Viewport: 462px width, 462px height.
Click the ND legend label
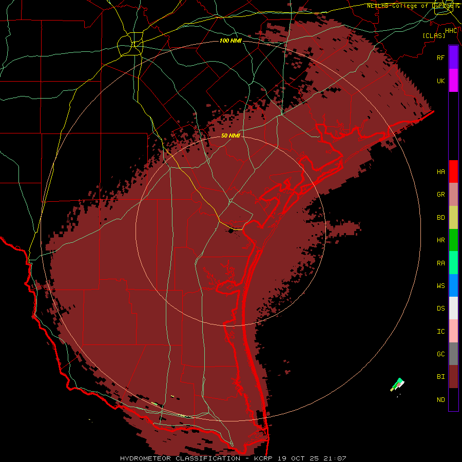(441, 399)
